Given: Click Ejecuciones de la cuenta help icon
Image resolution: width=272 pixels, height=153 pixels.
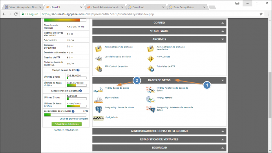Looking at the screenshot, I should pos(80,91).
